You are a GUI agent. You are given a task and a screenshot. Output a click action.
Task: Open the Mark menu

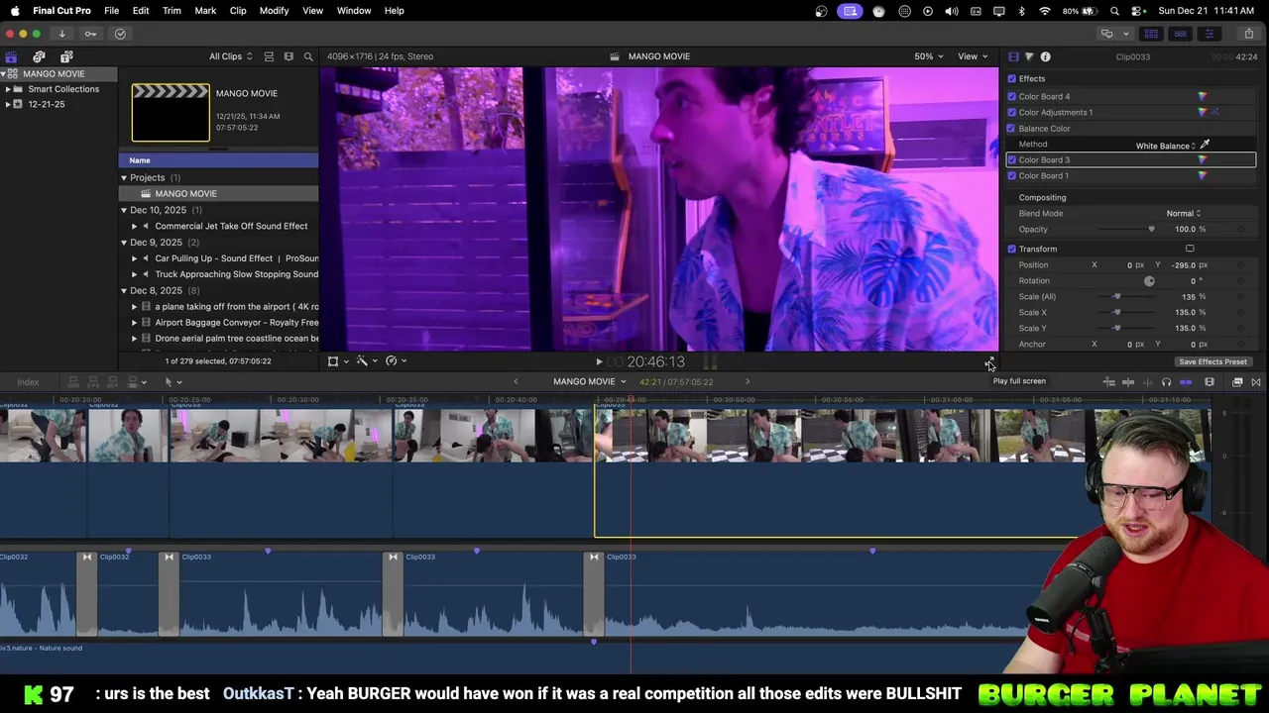click(x=205, y=10)
